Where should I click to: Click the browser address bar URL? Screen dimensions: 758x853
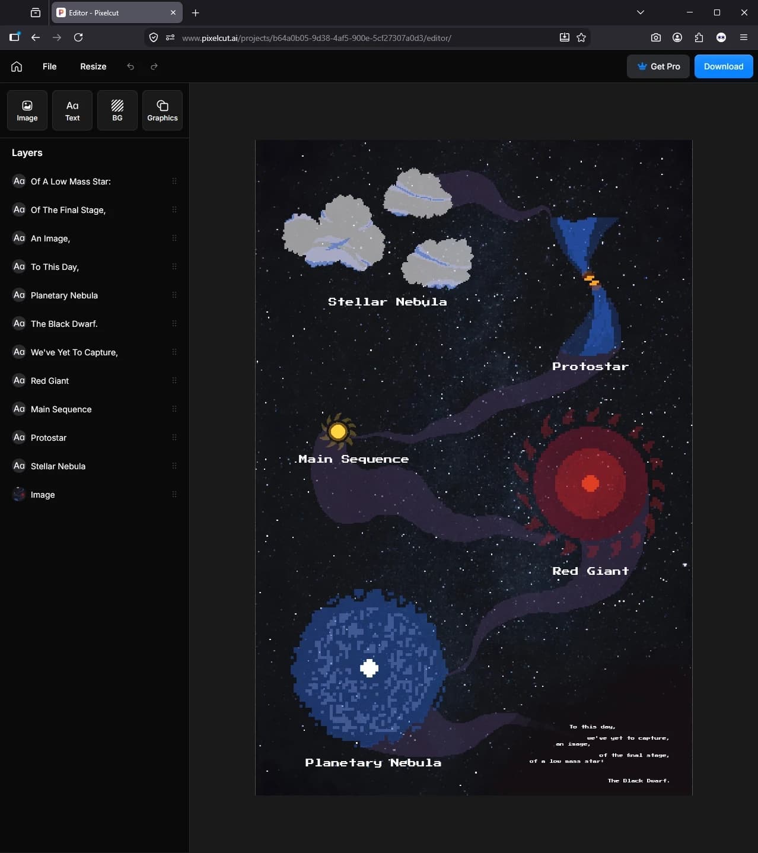pos(317,38)
